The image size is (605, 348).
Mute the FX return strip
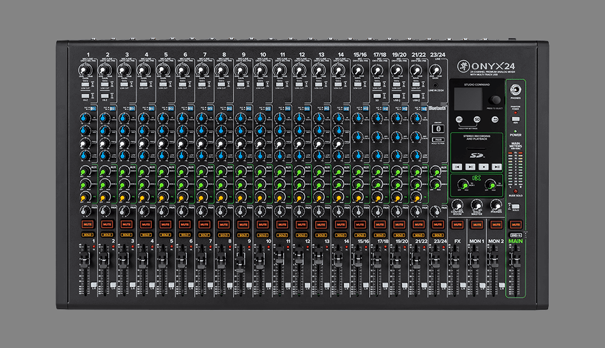(x=457, y=224)
